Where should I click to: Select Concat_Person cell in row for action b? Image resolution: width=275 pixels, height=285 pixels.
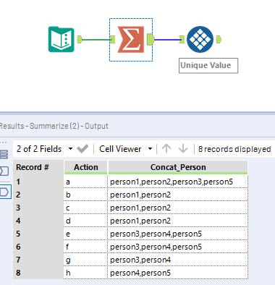178,195
